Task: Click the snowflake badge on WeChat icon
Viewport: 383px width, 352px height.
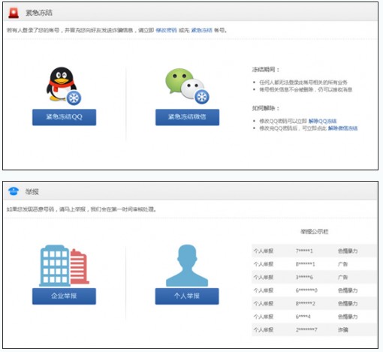Action: [x=202, y=97]
